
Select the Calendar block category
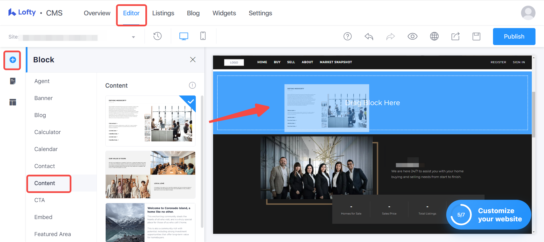pyautogui.click(x=46, y=149)
